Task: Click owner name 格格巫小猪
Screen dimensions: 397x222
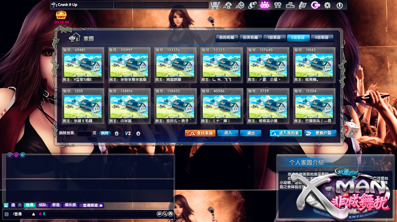Action: pyautogui.click(x=268, y=121)
